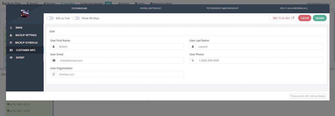Toggle the Edit as Text switch

50,18
